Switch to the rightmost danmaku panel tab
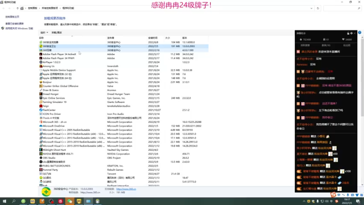The width and height of the screenshot is (364, 205). point(347,45)
